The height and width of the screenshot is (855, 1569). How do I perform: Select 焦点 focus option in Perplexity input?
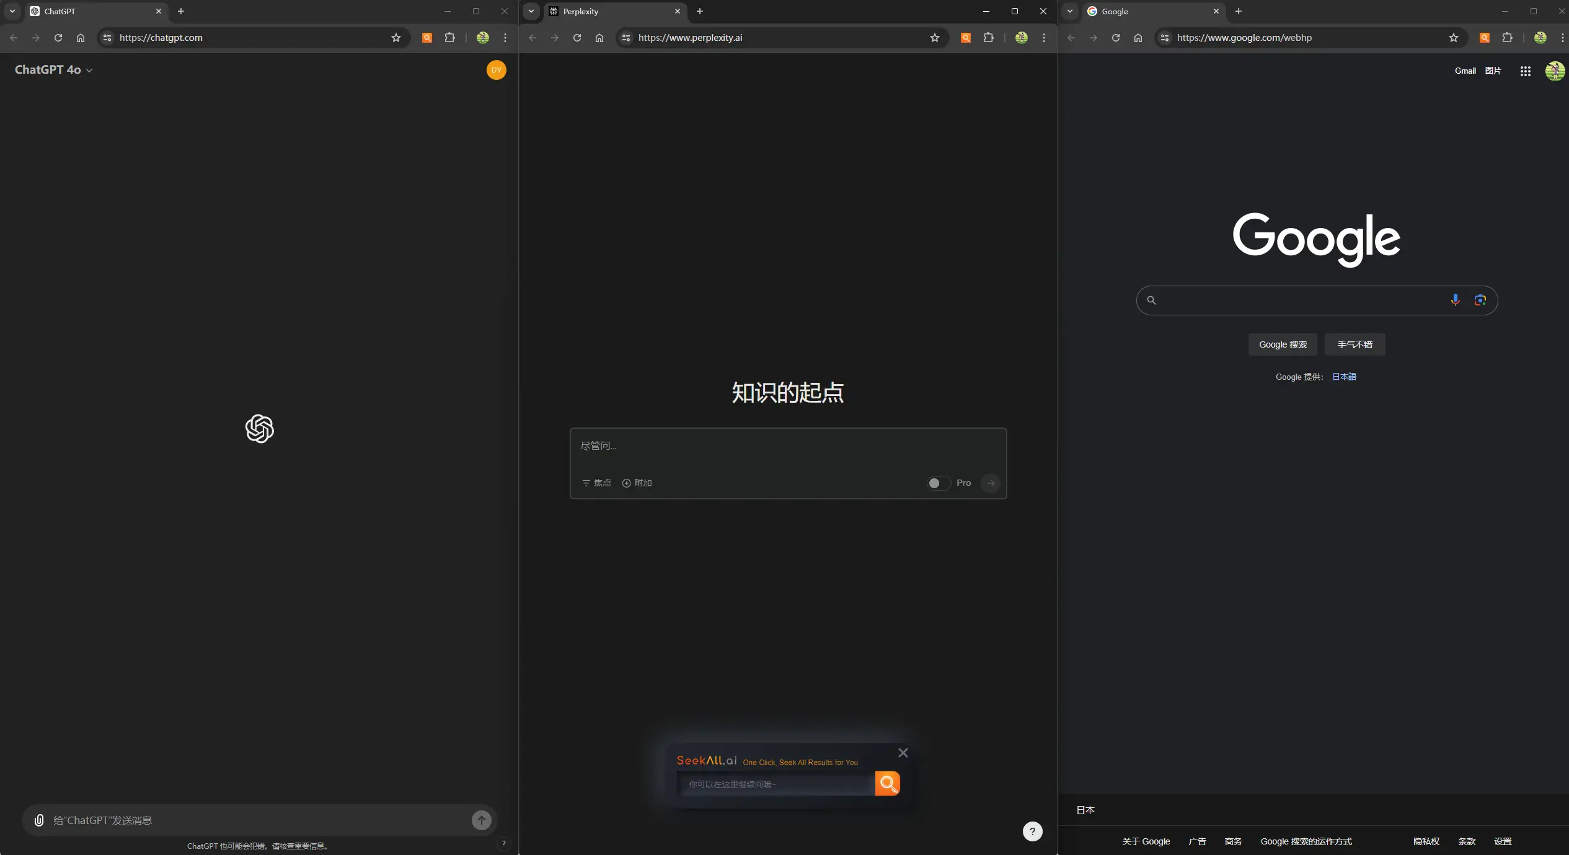tap(596, 483)
